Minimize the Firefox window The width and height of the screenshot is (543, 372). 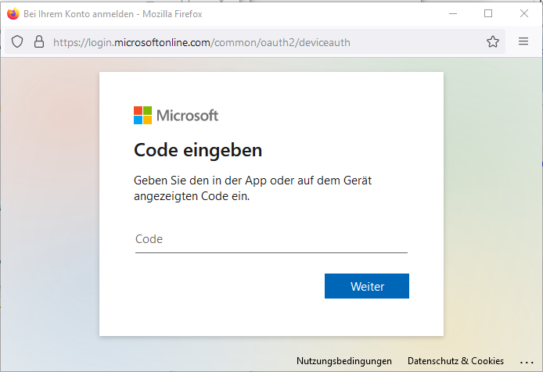click(x=452, y=13)
